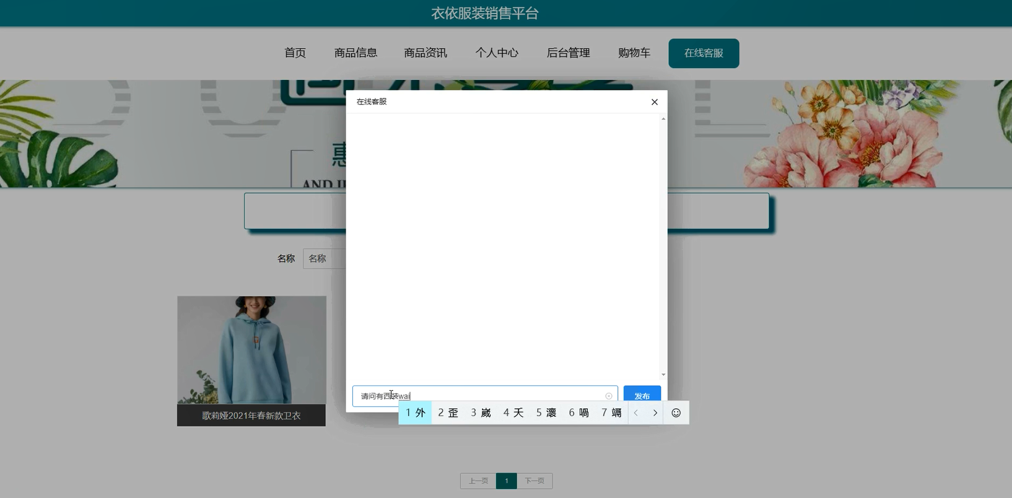Click the chat scrollbar up arrow
The width and height of the screenshot is (1012, 498).
(x=663, y=119)
